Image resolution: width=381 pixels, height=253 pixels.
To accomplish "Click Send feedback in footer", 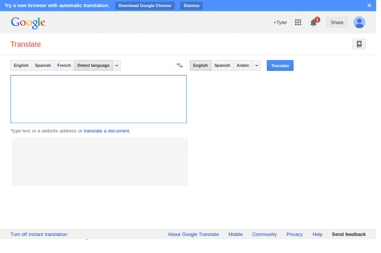I will pyautogui.click(x=349, y=234).
